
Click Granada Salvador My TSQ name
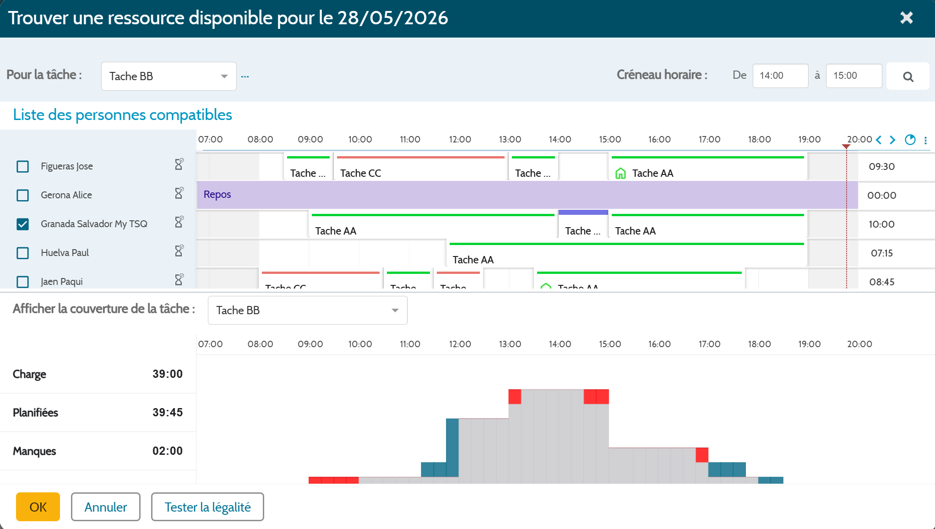click(x=94, y=224)
